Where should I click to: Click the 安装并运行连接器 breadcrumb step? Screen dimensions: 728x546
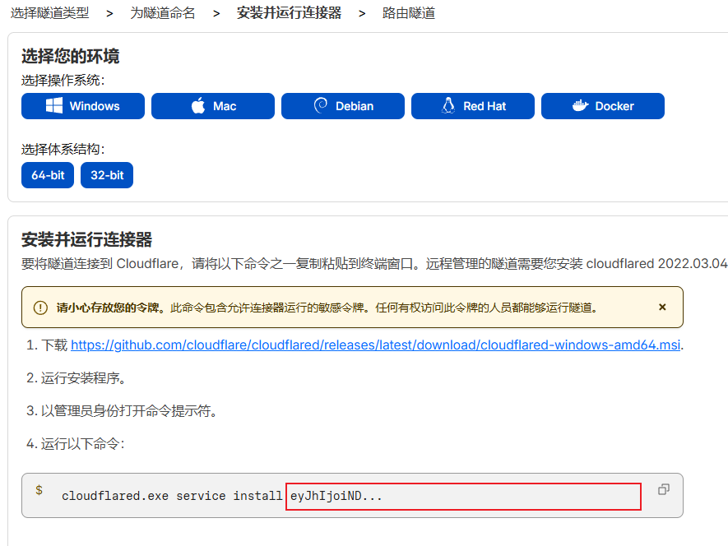pyautogui.click(x=289, y=13)
